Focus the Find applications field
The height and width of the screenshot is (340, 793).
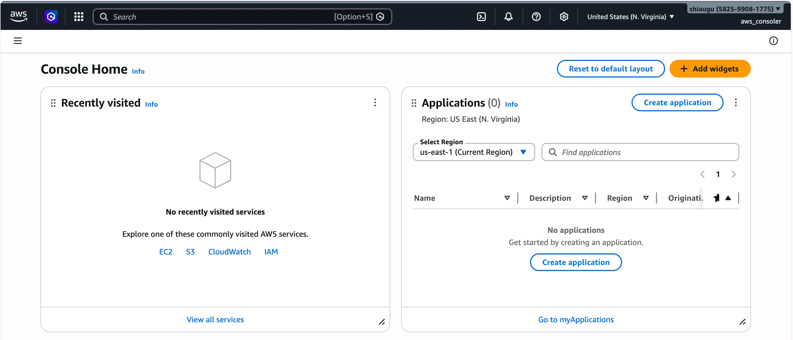coord(640,152)
